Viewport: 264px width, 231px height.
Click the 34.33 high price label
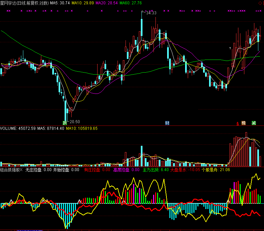pos(151,13)
